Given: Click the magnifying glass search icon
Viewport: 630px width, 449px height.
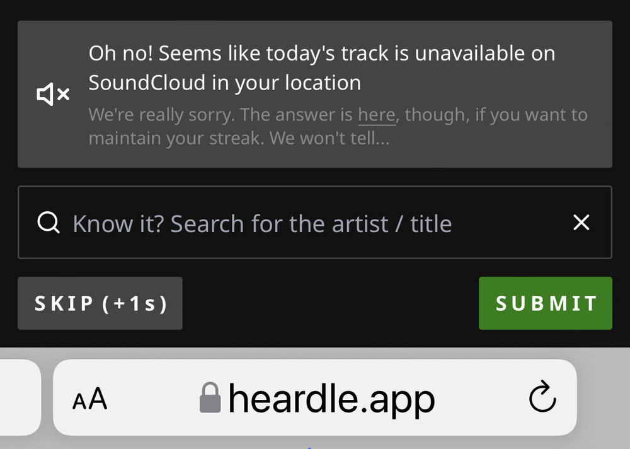Looking at the screenshot, I should coord(49,223).
